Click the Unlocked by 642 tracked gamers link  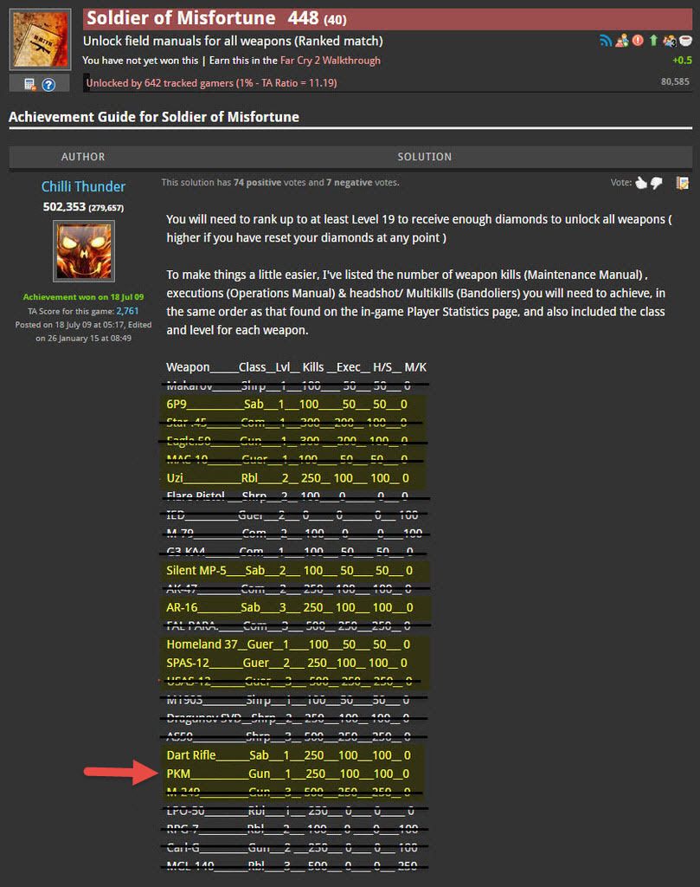tap(211, 82)
